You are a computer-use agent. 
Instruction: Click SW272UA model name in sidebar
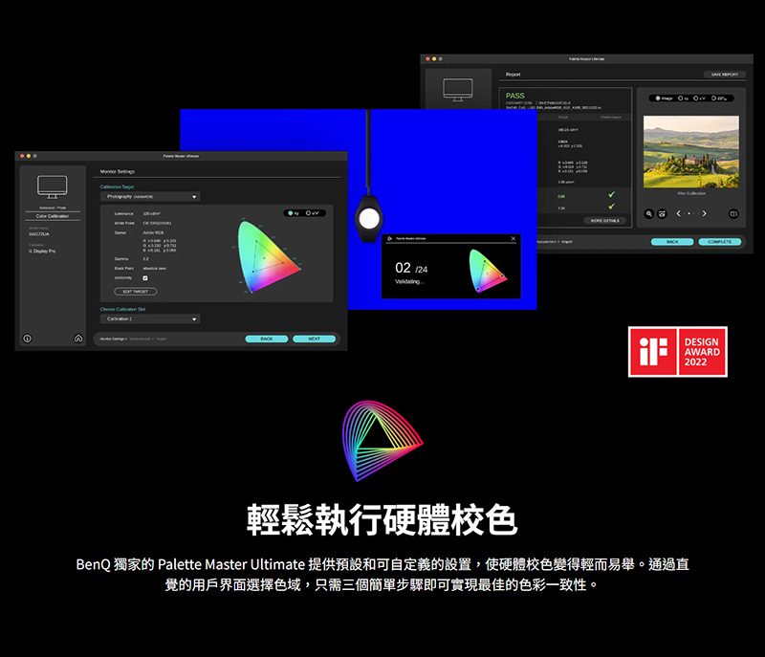[39, 234]
